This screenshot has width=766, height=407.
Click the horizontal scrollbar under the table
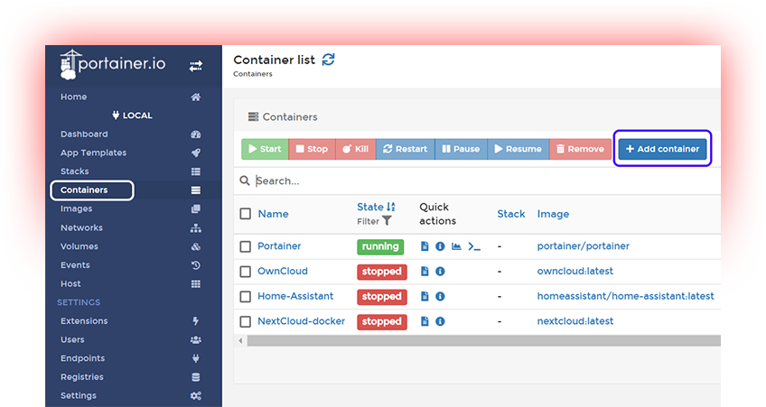click(x=483, y=340)
